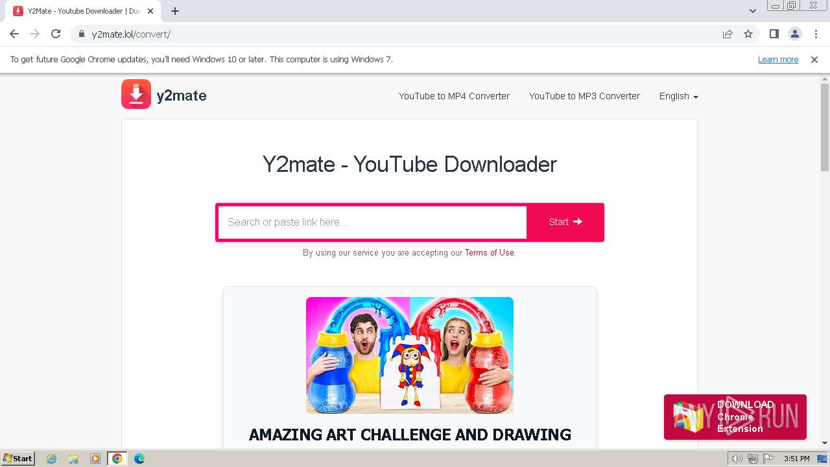Open YouTube to MP4 Converter page
The height and width of the screenshot is (467, 830).
[x=454, y=96]
